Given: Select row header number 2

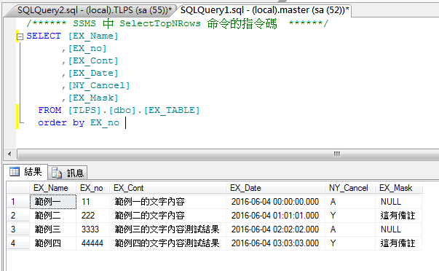Looking at the screenshot, I should (18, 216).
